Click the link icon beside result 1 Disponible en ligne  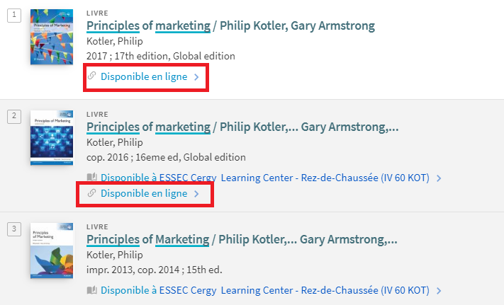point(92,76)
